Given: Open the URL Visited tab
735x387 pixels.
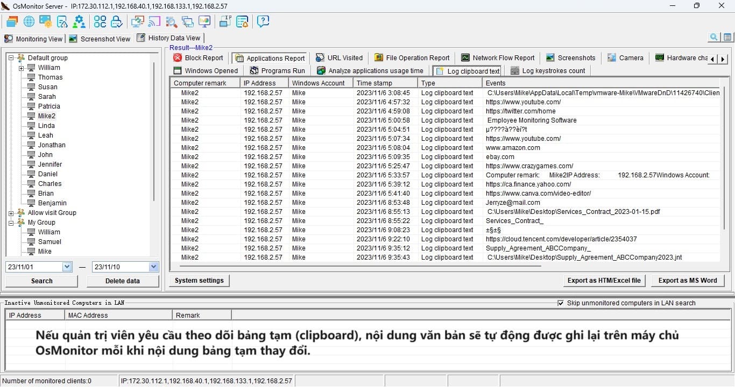Looking at the screenshot, I should (x=339, y=58).
